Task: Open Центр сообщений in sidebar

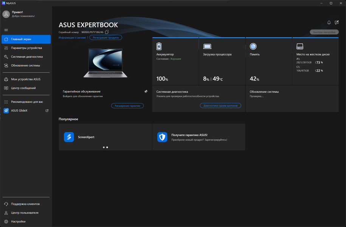Action: point(26,88)
